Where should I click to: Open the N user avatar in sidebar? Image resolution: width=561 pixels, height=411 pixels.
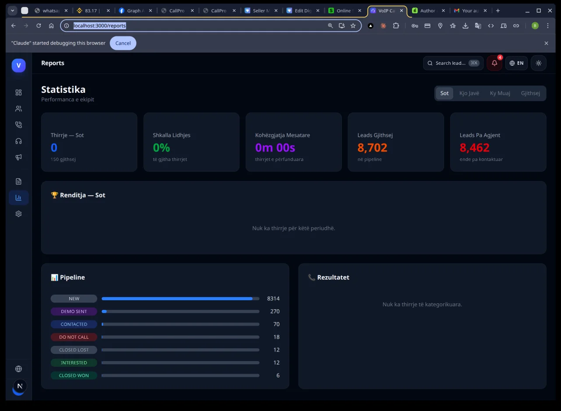coord(20,386)
